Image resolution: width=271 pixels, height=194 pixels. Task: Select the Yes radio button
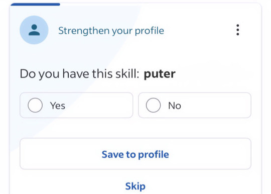pyautogui.click(x=35, y=105)
